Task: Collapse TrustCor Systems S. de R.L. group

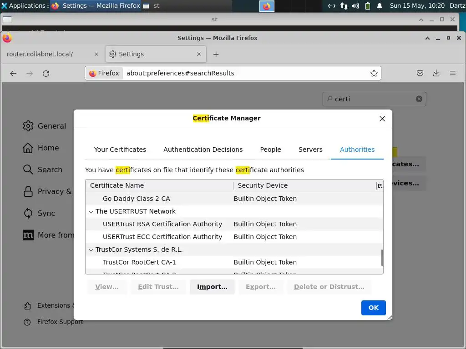Action: (91, 250)
